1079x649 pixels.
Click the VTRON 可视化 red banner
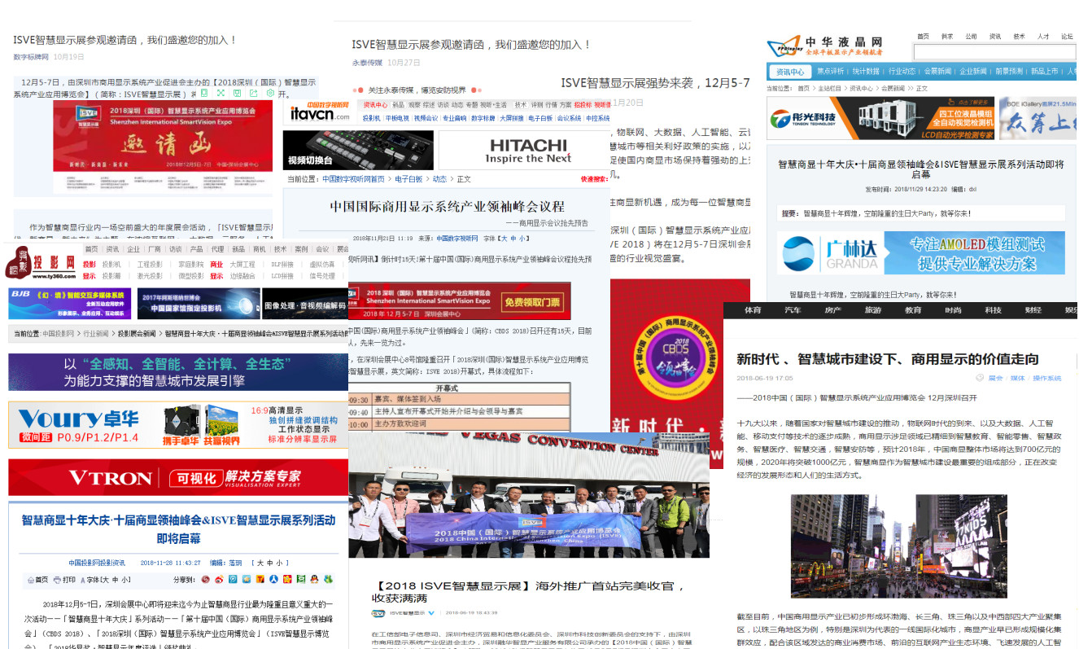[177, 478]
